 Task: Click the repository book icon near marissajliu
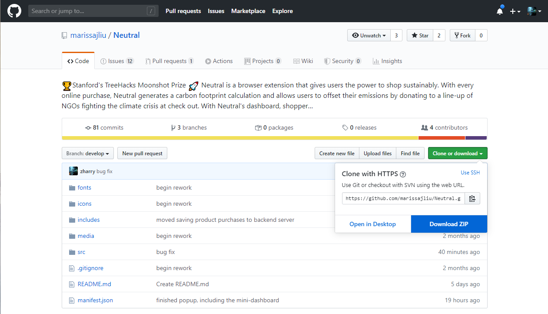65,36
